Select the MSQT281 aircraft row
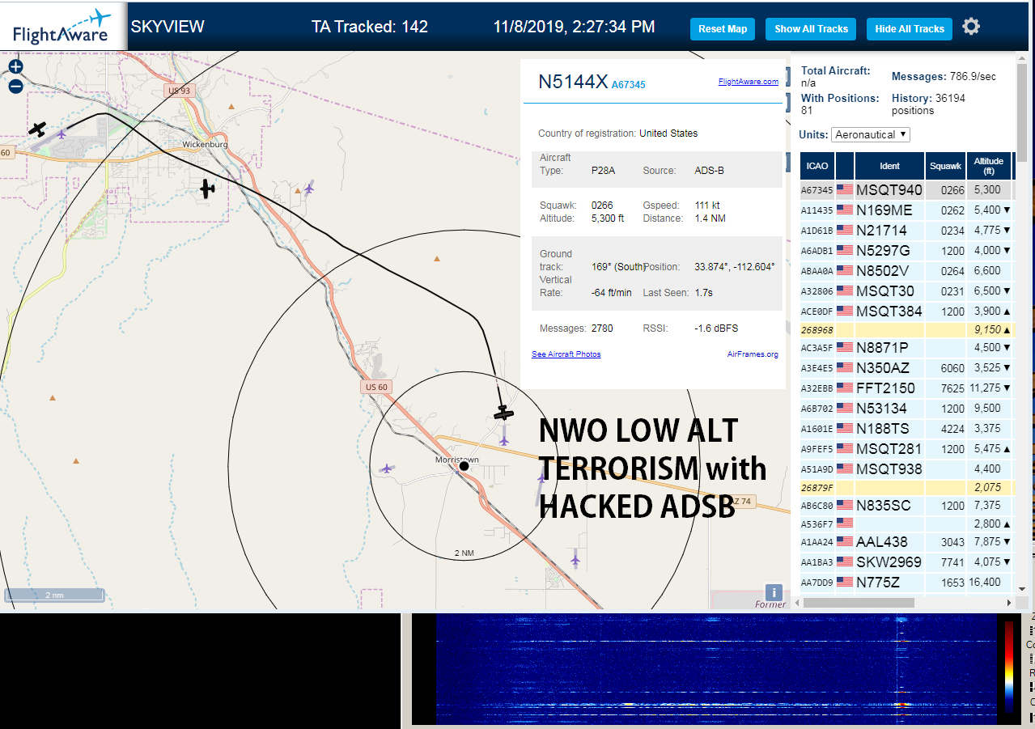The height and width of the screenshot is (729, 1035). click(906, 448)
